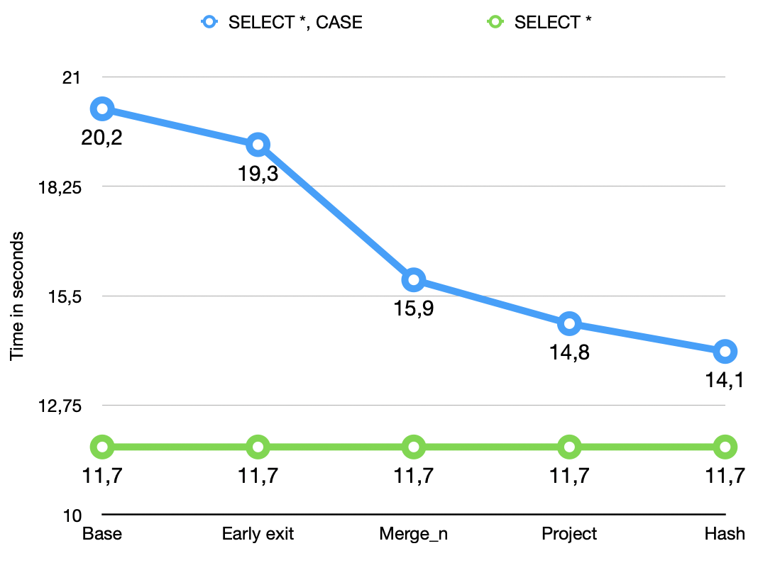Click the blue data point at Hash
The height and width of the screenshot is (563, 758).
coord(725,351)
